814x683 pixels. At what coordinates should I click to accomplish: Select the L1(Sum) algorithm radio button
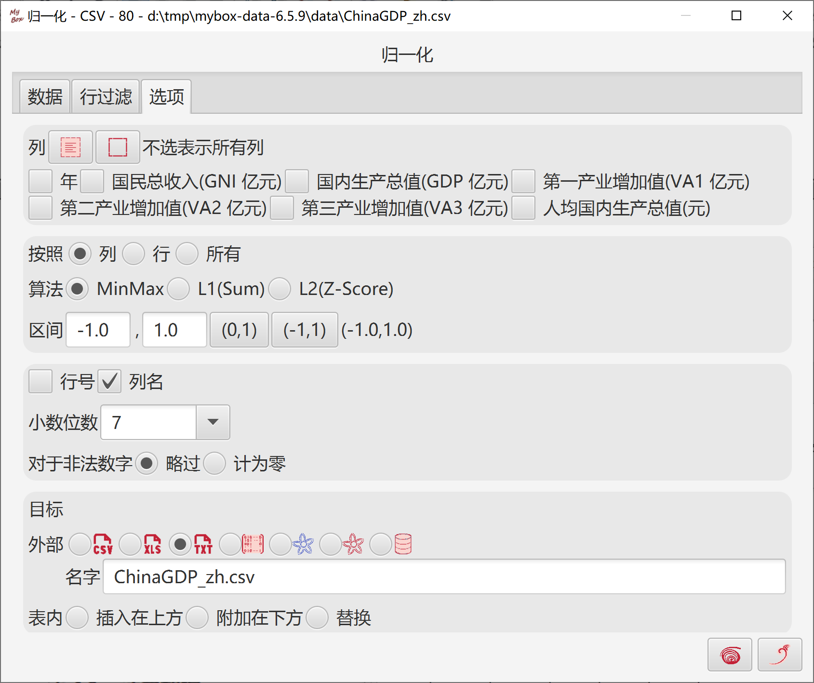tap(178, 289)
